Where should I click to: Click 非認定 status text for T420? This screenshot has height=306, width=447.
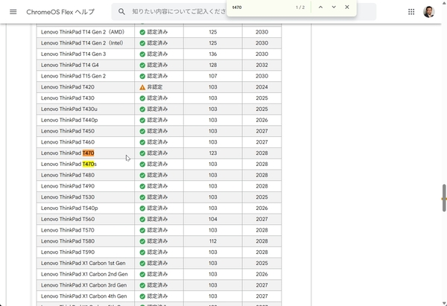(155, 87)
